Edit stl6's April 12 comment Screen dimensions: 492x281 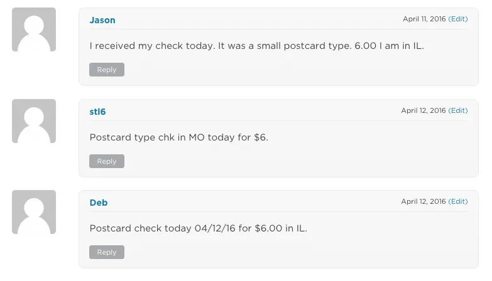[458, 110]
